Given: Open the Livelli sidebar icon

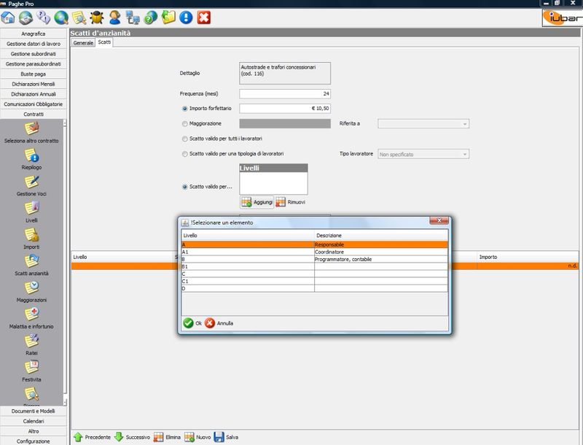Looking at the screenshot, I should [x=31, y=211].
